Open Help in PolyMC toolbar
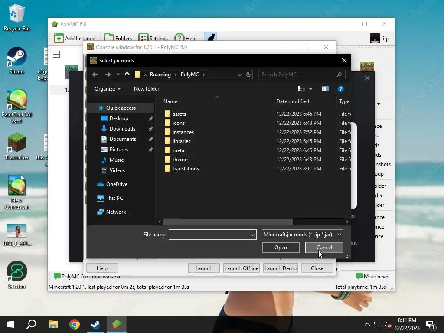The height and width of the screenshot is (333, 444). tap(186, 38)
